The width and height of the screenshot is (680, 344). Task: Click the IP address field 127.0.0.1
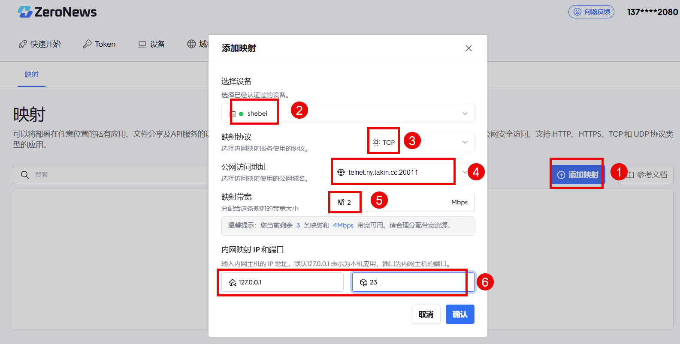282,282
